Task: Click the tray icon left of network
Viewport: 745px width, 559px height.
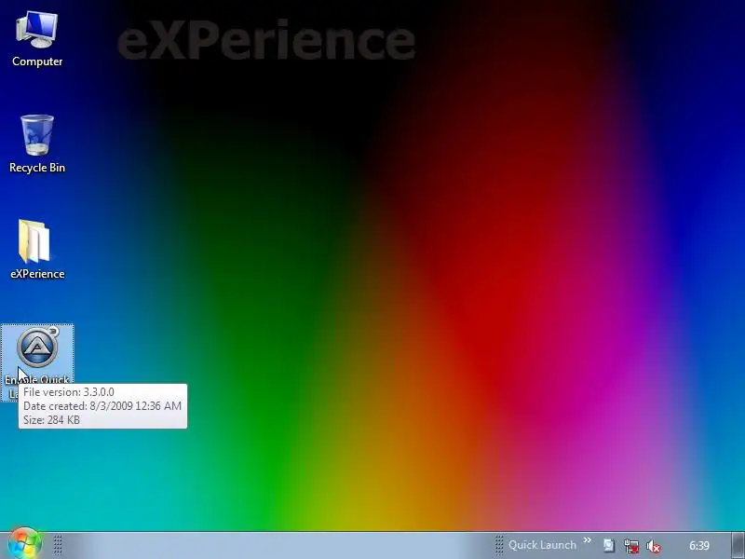Action: [x=609, y=546]
